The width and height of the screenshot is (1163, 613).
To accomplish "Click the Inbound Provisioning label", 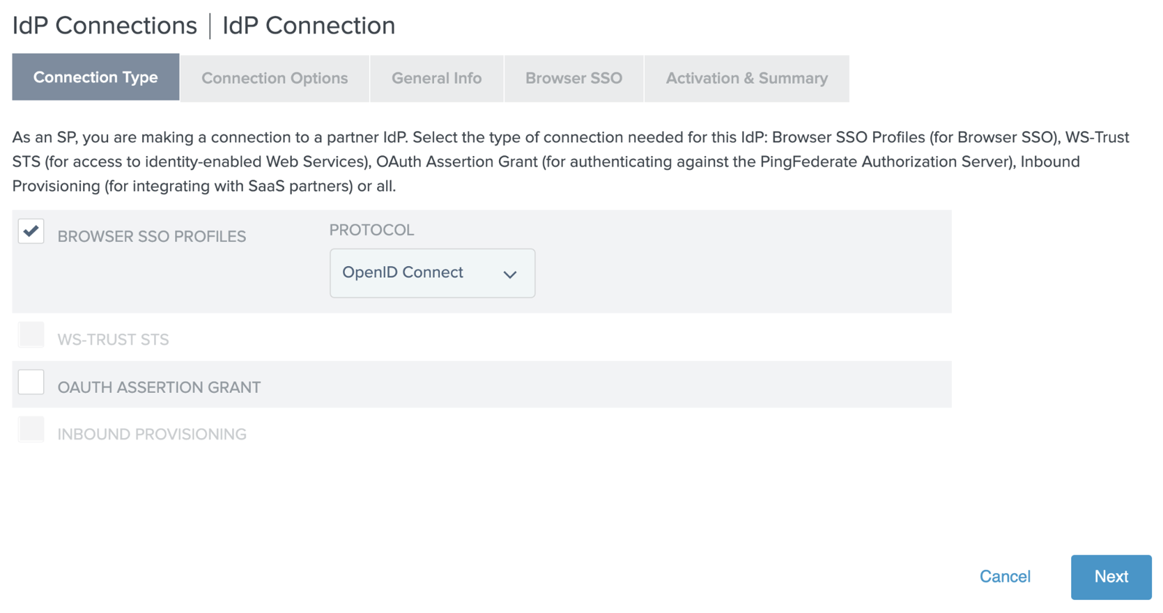I will (x=151, y=435).
